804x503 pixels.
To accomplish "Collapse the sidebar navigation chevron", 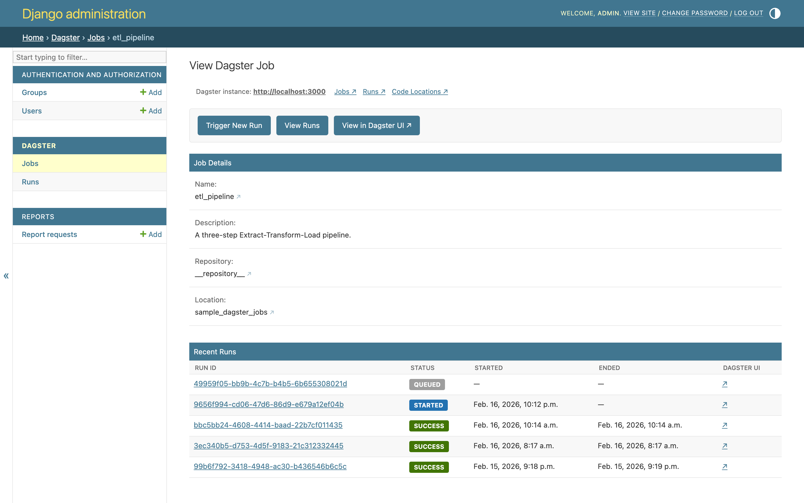I will 6,276.
